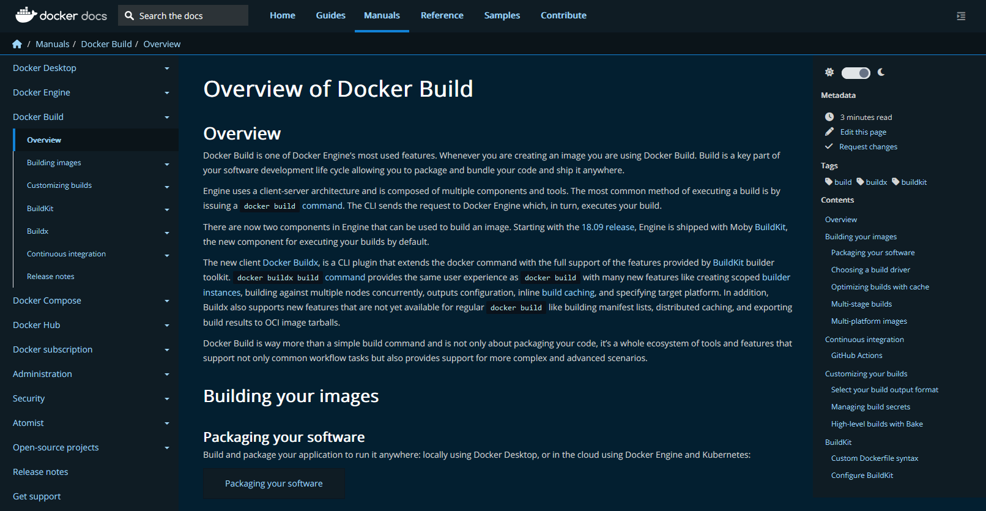
Task: Jump to Configure BuildKit in Contents
Action: click(862, 475)
